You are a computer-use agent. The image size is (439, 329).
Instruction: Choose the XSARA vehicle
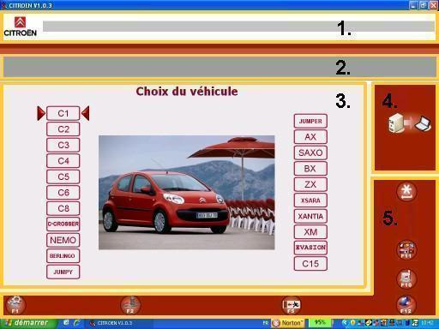tap(310, 200)
